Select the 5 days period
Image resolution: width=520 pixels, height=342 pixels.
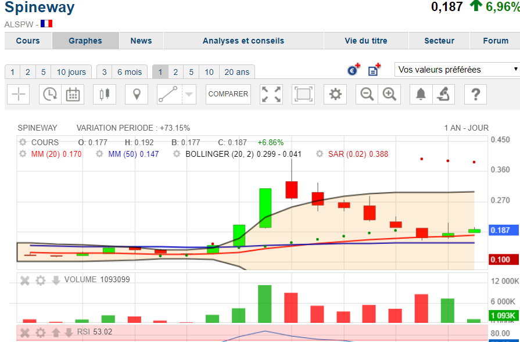(44, 72)
